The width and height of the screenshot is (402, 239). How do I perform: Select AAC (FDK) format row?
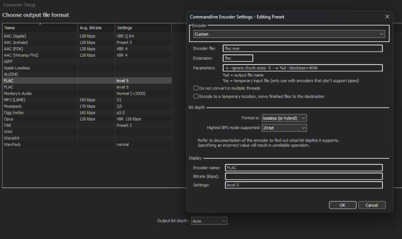tap(87, 49)
